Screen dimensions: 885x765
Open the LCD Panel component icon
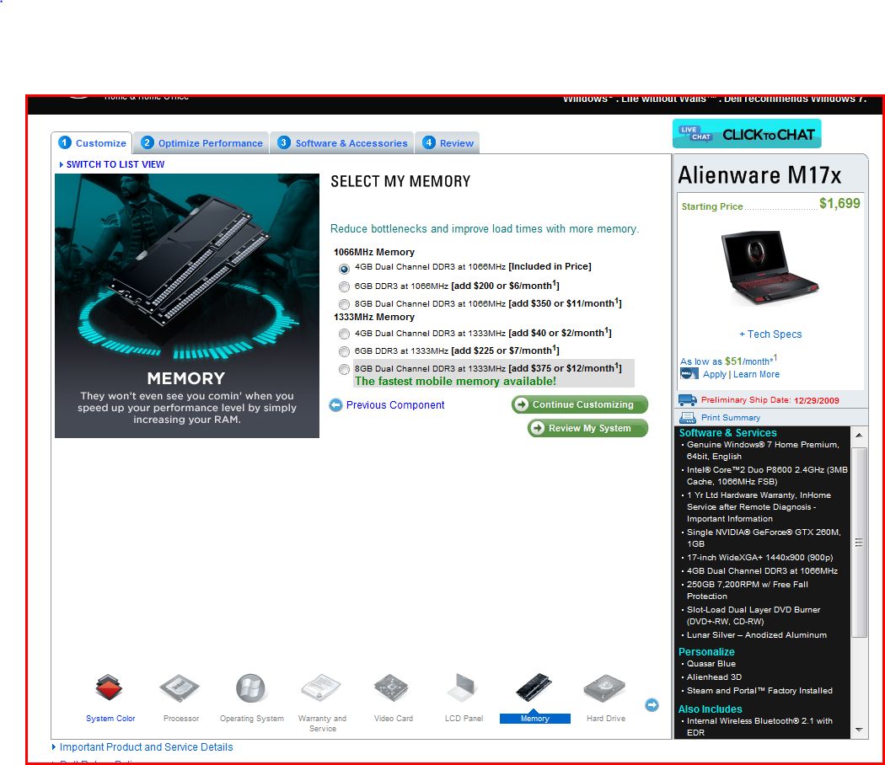[x=463, y=687]
